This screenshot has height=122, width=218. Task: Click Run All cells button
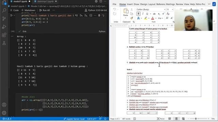[x=45, y=10]
